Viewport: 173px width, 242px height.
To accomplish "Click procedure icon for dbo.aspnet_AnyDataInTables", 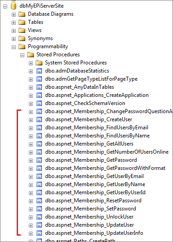I will point(39,87).
